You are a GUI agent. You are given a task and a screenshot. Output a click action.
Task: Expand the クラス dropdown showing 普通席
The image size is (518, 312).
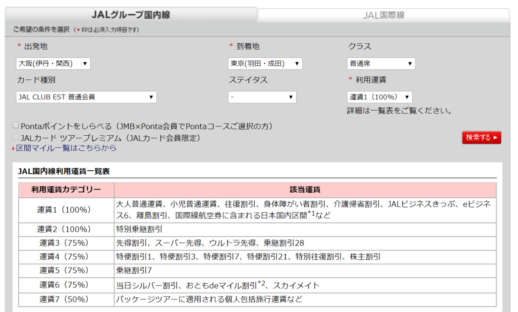[381, 64]
